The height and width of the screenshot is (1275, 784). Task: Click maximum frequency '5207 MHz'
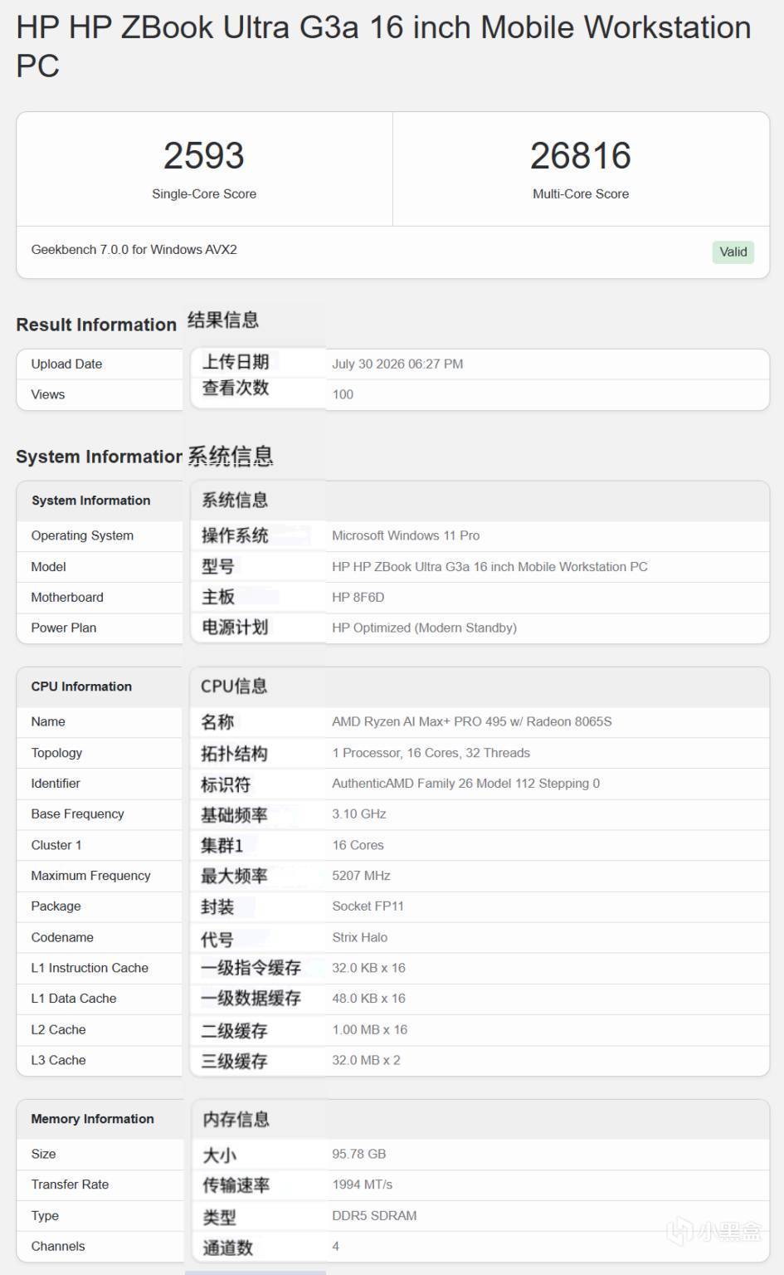coord(361,875)
